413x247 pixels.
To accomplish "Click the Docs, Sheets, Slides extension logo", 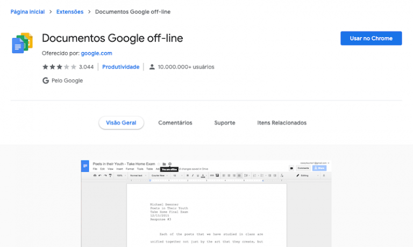I will coord(23,42).
